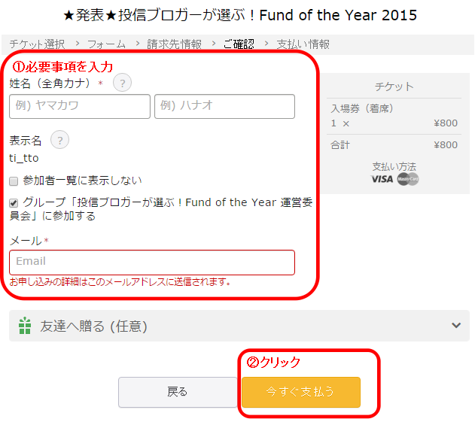Click the ti_tto display name text

click(24, 158)
